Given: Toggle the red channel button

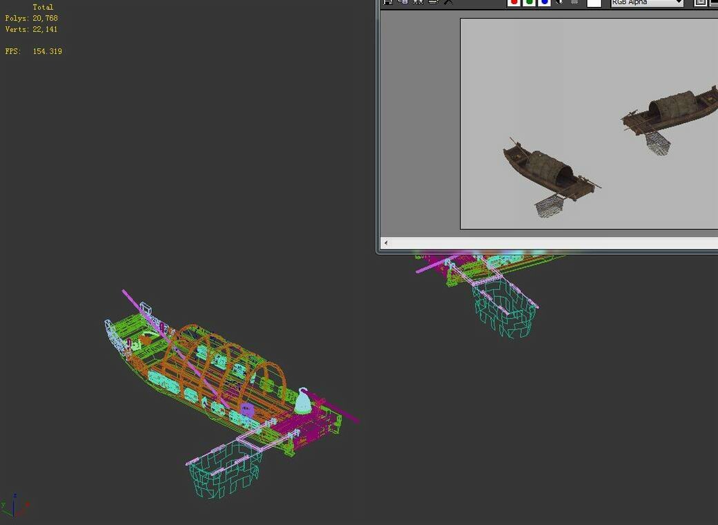Looking at the screenshot, I should click(514, 2).
